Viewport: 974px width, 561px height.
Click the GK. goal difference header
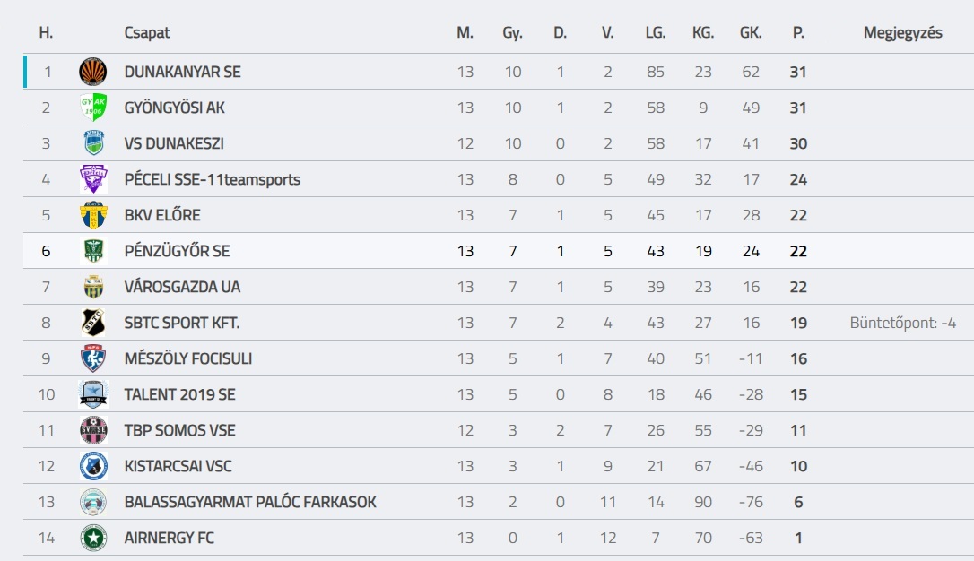(751, 33)
